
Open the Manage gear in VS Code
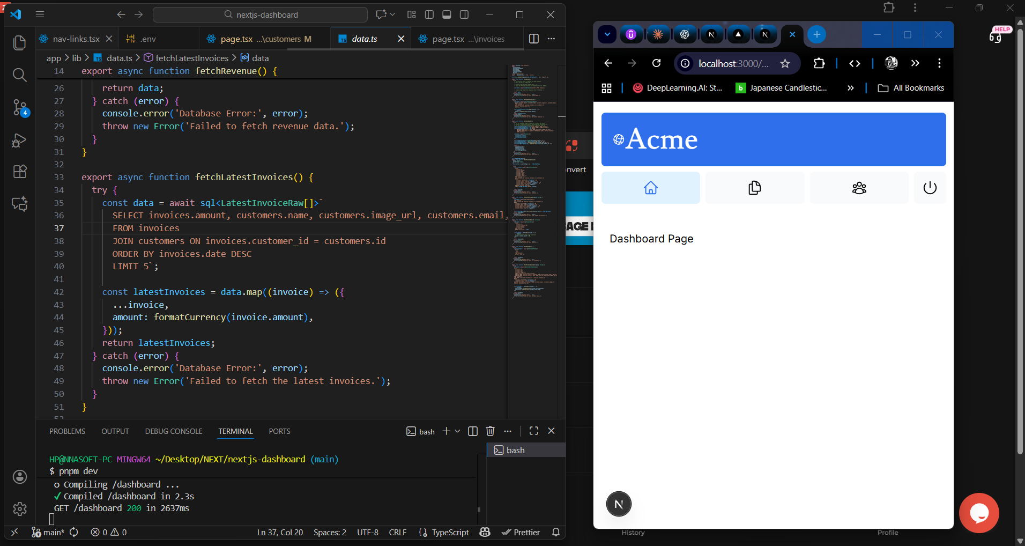(x=19, y=508)
